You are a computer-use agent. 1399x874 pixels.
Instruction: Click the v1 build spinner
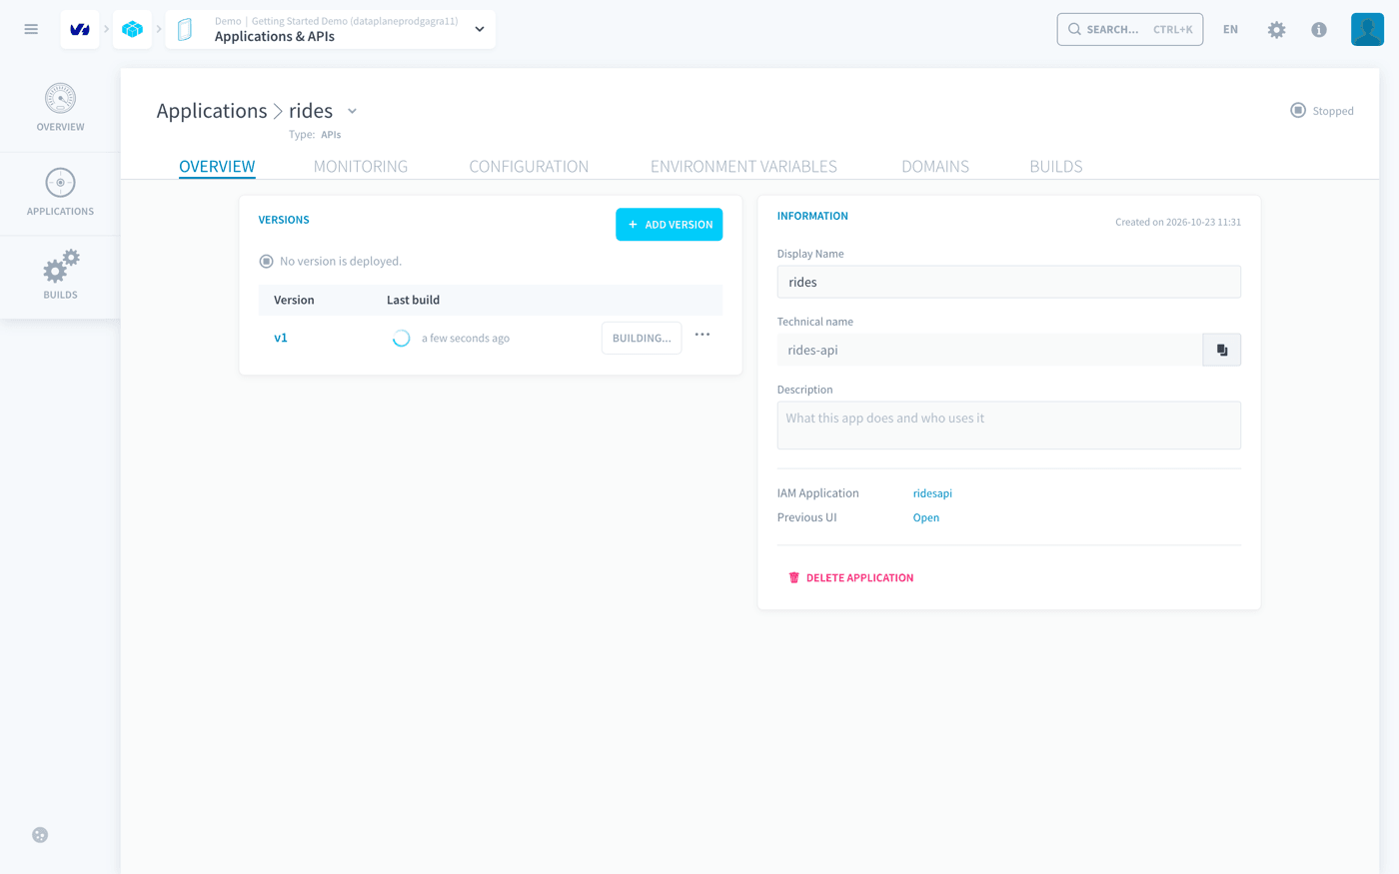tap(401, 339)
